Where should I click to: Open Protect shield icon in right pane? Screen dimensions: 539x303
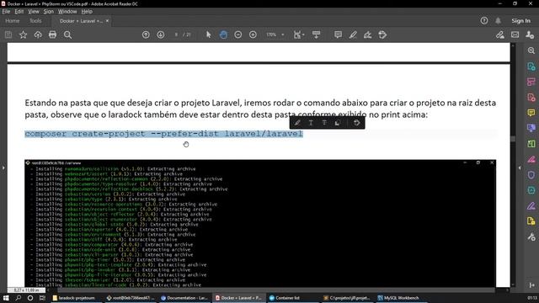[x=531, y=175]
